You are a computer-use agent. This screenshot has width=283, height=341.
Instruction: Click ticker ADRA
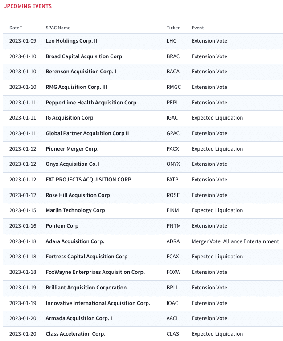173,241
